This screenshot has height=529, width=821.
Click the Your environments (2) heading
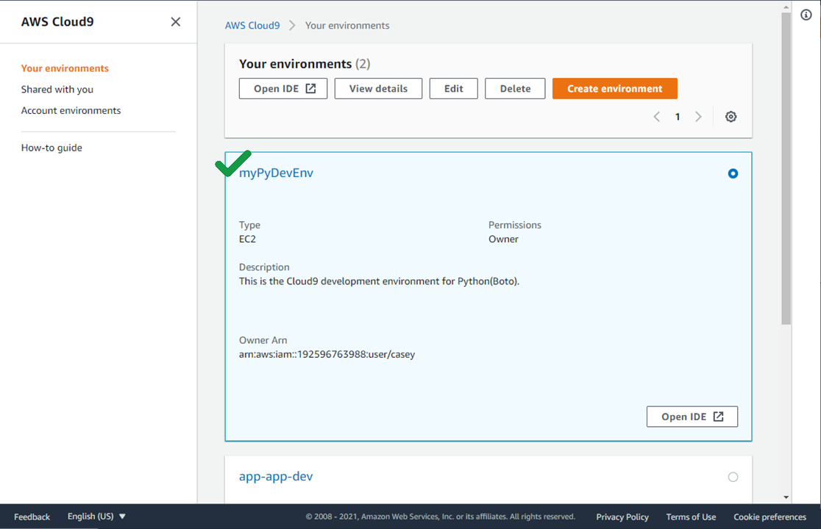pos(305,64)
